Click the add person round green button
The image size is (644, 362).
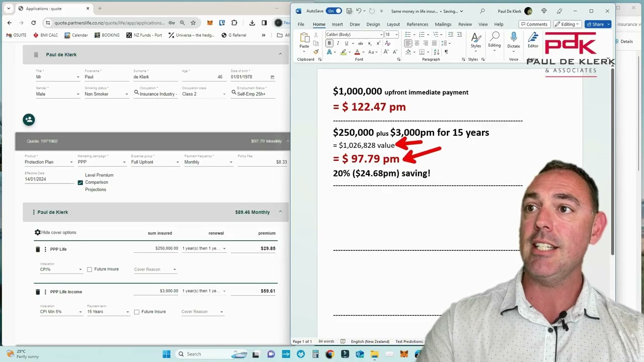pyautogui.click(x=29, y=119)
